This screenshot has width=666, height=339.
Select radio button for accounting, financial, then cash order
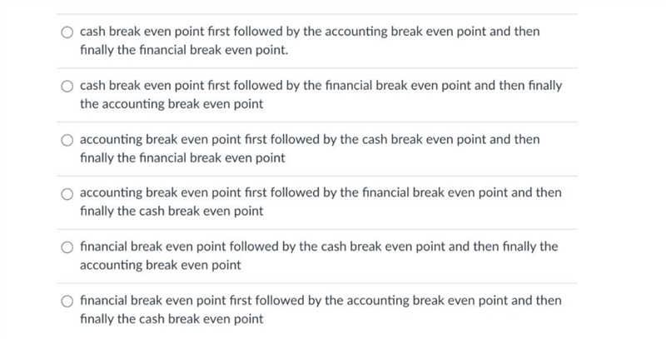coord(67,194)
